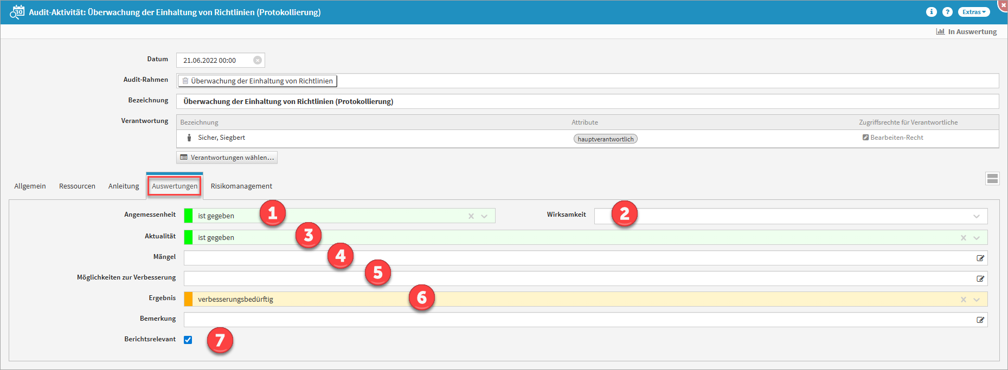This screenshot has width=1008, height=370.
Task: Switch to the Ressourcen tab
Action: coord(77,186)
